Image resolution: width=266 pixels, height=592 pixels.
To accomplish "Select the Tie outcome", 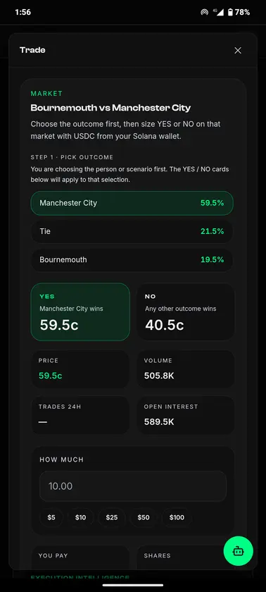I will pos(132,231).
